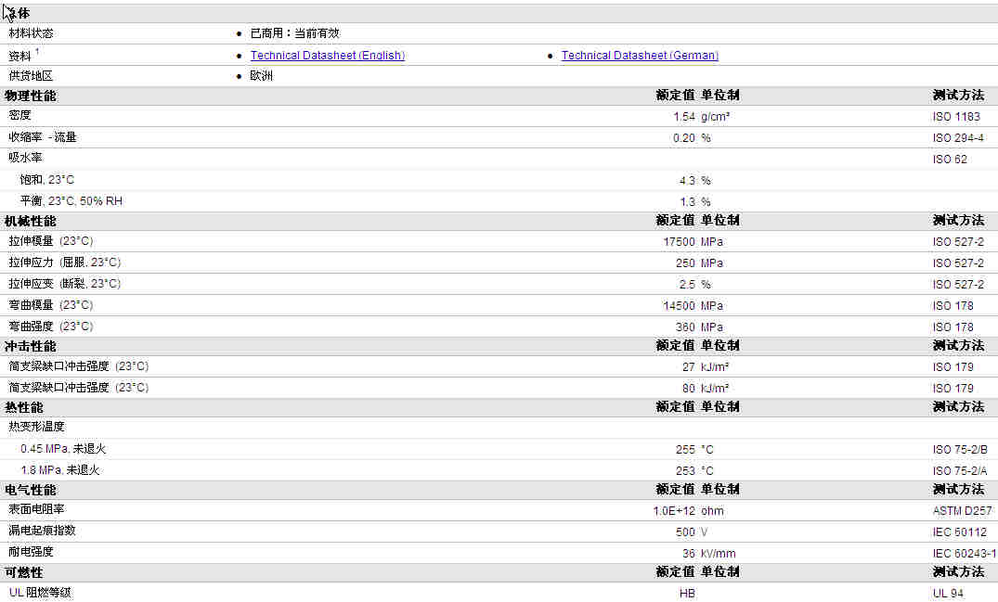This screenshot has width=998, height=602.
Task: Click the ISO 294-4 test method
Action: pyautogui.click(x=958, y=138)
